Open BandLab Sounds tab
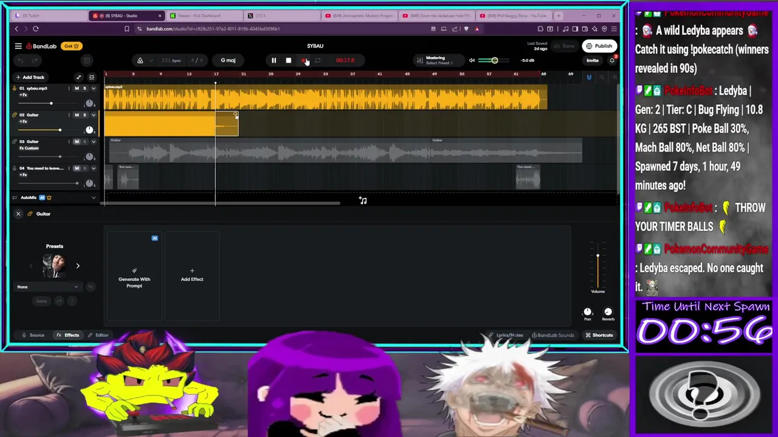The image size is (778, 437). [x=553, y=335]
